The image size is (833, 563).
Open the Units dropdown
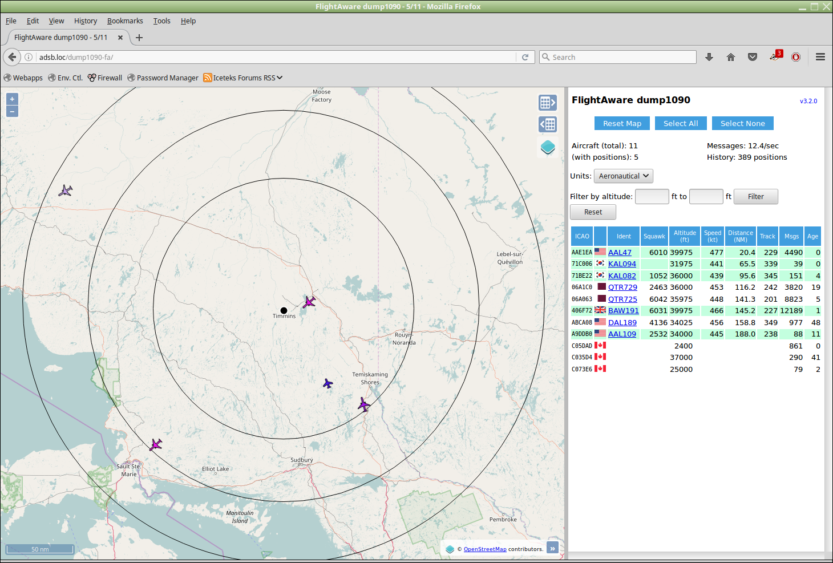623,176
